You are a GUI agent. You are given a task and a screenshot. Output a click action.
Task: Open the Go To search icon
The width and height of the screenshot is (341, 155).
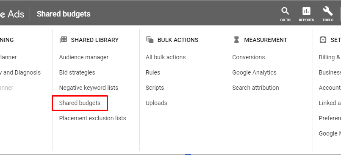(285, 11)
